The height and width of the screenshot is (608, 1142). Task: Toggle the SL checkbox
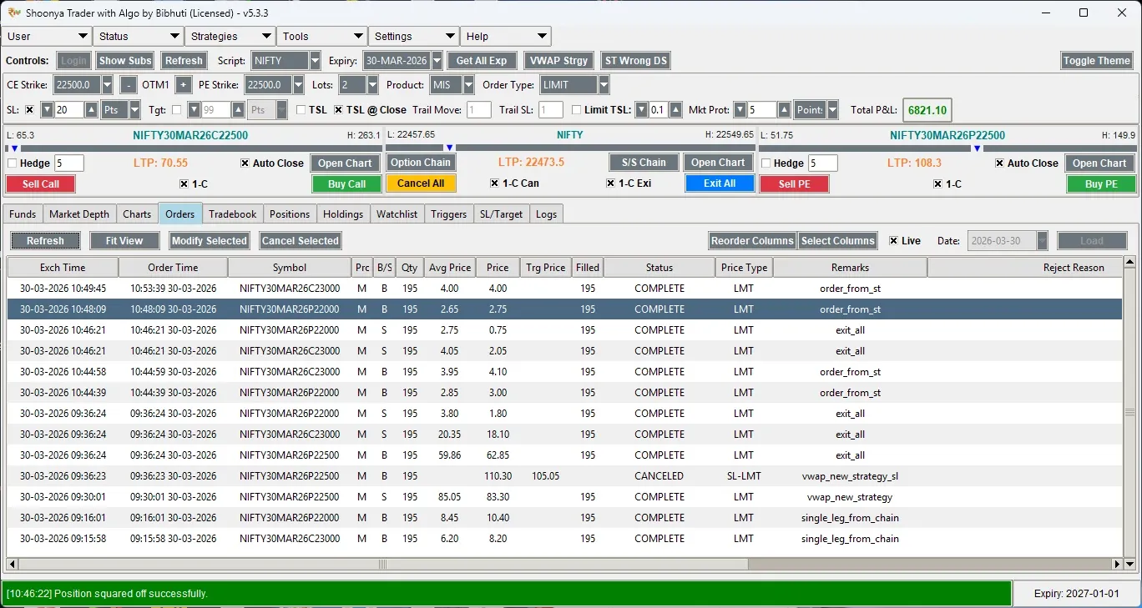click(30, 110)
